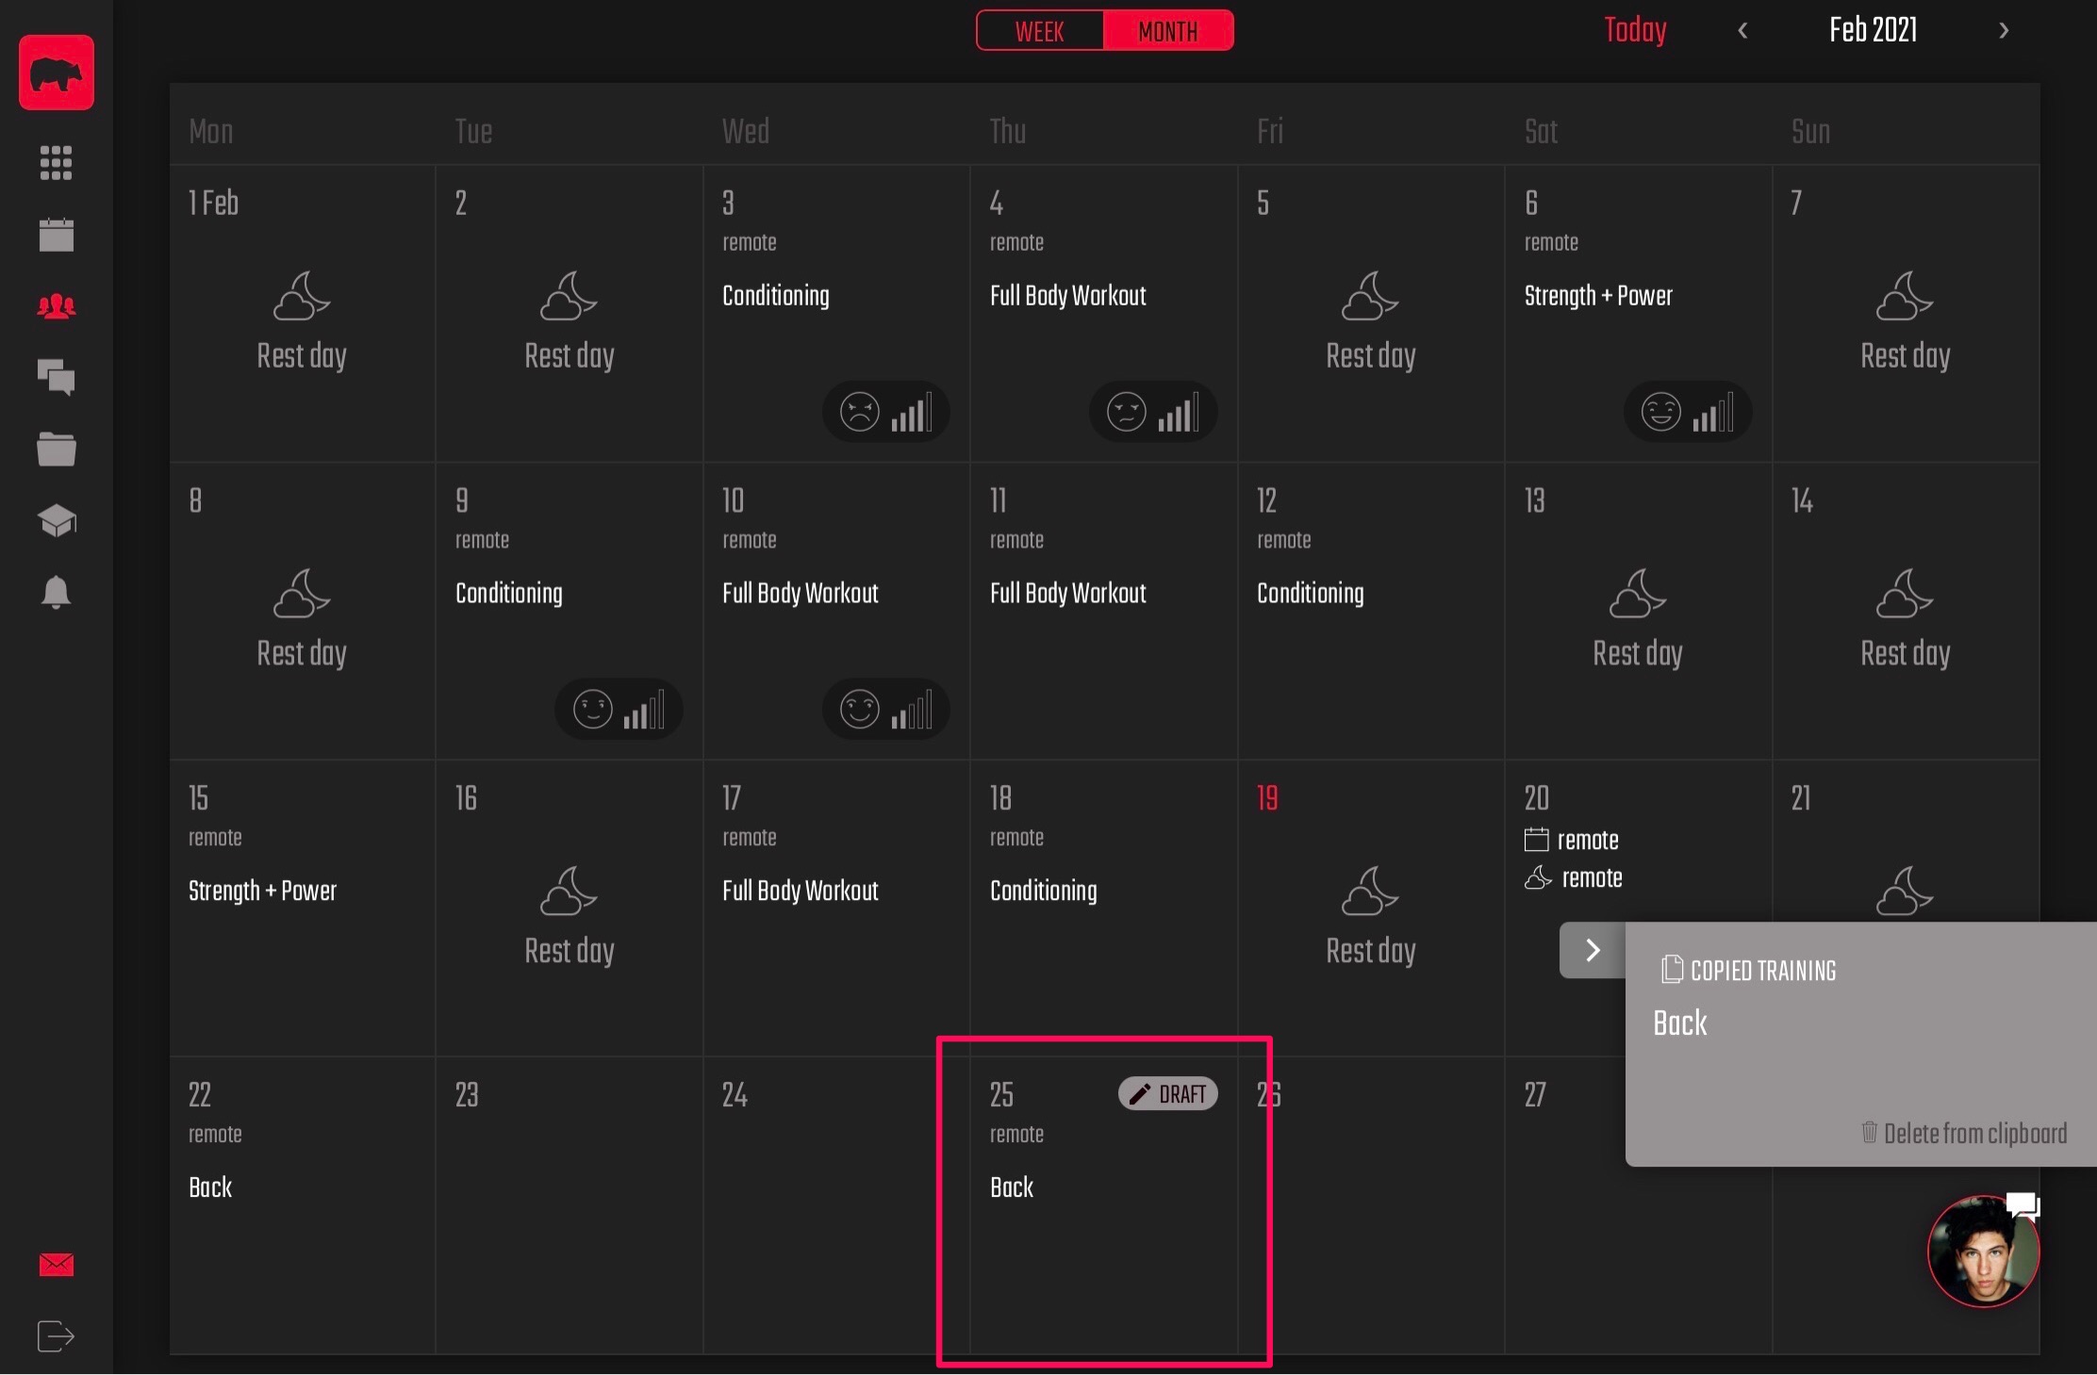Open feedback rating on Feb 3 Conditioning
This screenshot has height=1375, width=2097.
886,412
